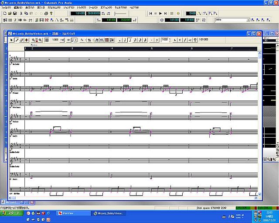Toggle the loop icon in loop toolbar
The width and height of the screenshot is (279, 223).
click(162, 20)
